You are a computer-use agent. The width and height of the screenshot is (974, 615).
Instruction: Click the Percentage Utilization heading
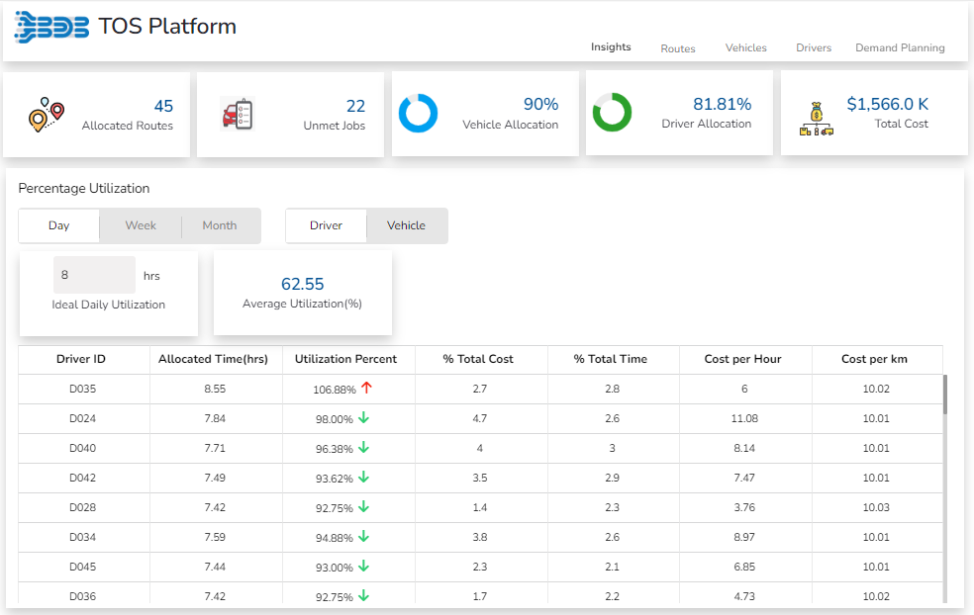pyautogui.click(x=84, y=189)
